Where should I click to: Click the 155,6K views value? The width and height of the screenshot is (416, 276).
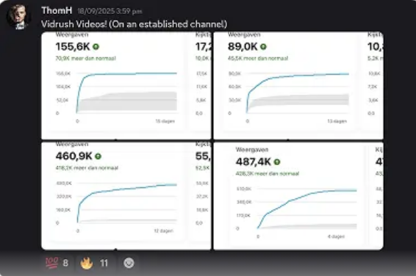pos(73,47)
